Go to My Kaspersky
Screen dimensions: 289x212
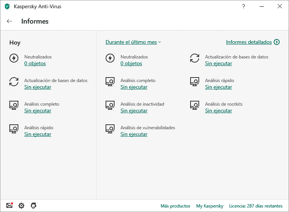(210, 206)
